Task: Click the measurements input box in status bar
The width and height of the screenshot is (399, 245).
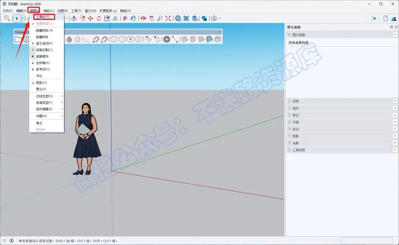Action: pyautogui.click(x=366, y=241)
